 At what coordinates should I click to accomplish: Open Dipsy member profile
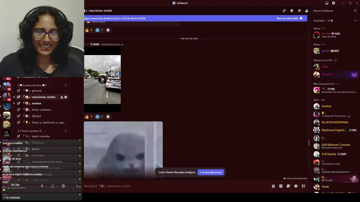(335, 66)
